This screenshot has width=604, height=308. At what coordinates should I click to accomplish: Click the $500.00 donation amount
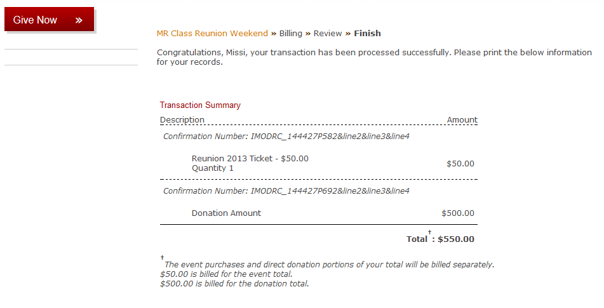click(458, 213)
